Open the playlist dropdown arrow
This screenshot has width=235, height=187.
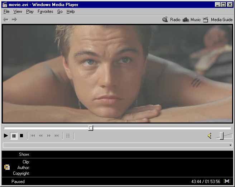click(x=230, y=145)
